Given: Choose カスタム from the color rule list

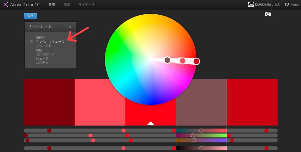Looking at the screenshot, I should pyautogui.click(x=42, y=63).
